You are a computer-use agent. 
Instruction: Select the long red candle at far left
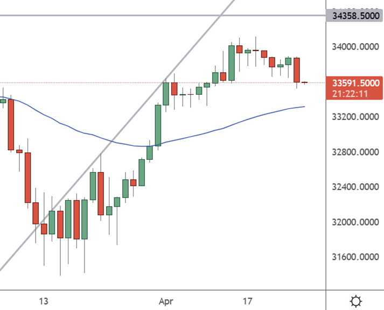[x=11, y=124]
